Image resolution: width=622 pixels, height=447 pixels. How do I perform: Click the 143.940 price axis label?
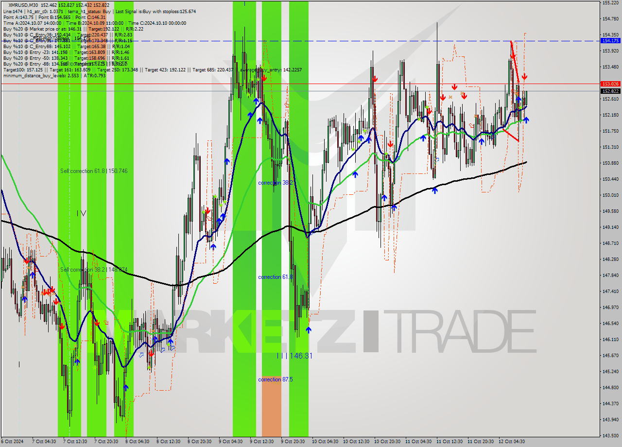point(610,420)
